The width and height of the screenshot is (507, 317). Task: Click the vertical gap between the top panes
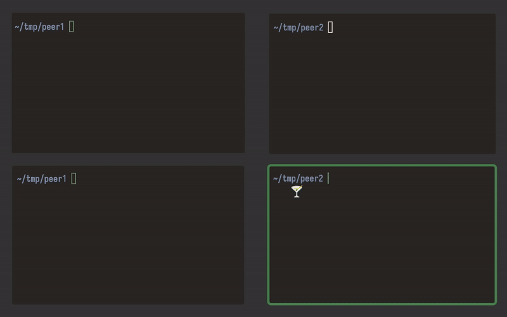(257, 84)
